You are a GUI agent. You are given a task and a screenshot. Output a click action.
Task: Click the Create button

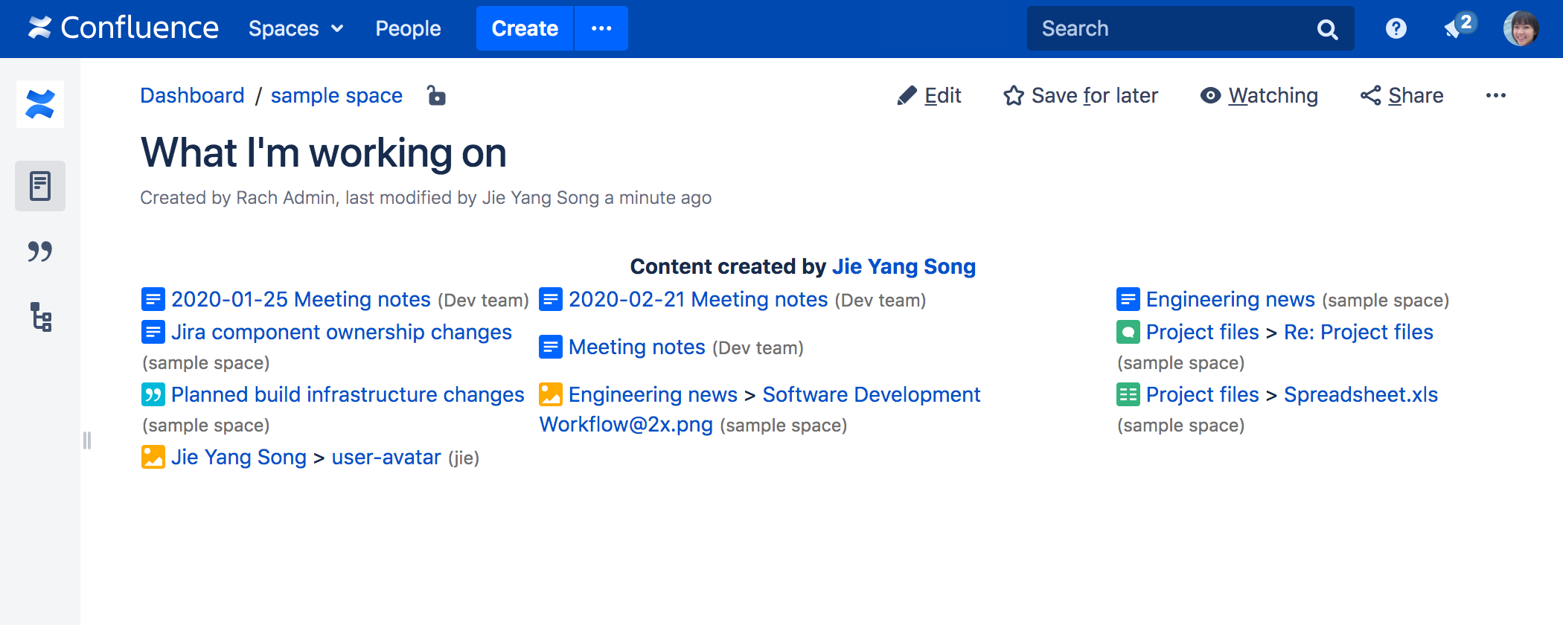click(x=525, y=28)
